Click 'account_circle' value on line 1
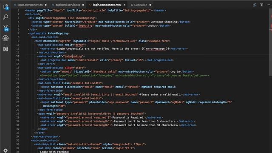This screenshot has height=153, width=272. (94, 10)
